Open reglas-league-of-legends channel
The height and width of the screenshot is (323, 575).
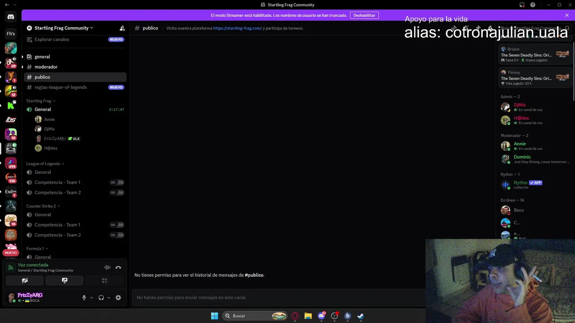(x=75, y=87)
